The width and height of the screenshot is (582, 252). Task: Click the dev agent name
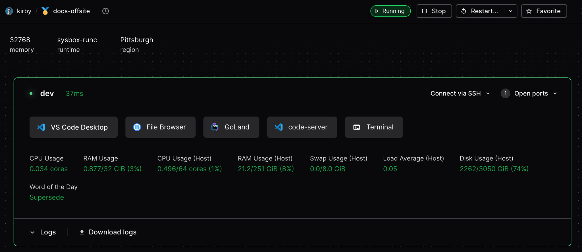click(x=47, y=93)
